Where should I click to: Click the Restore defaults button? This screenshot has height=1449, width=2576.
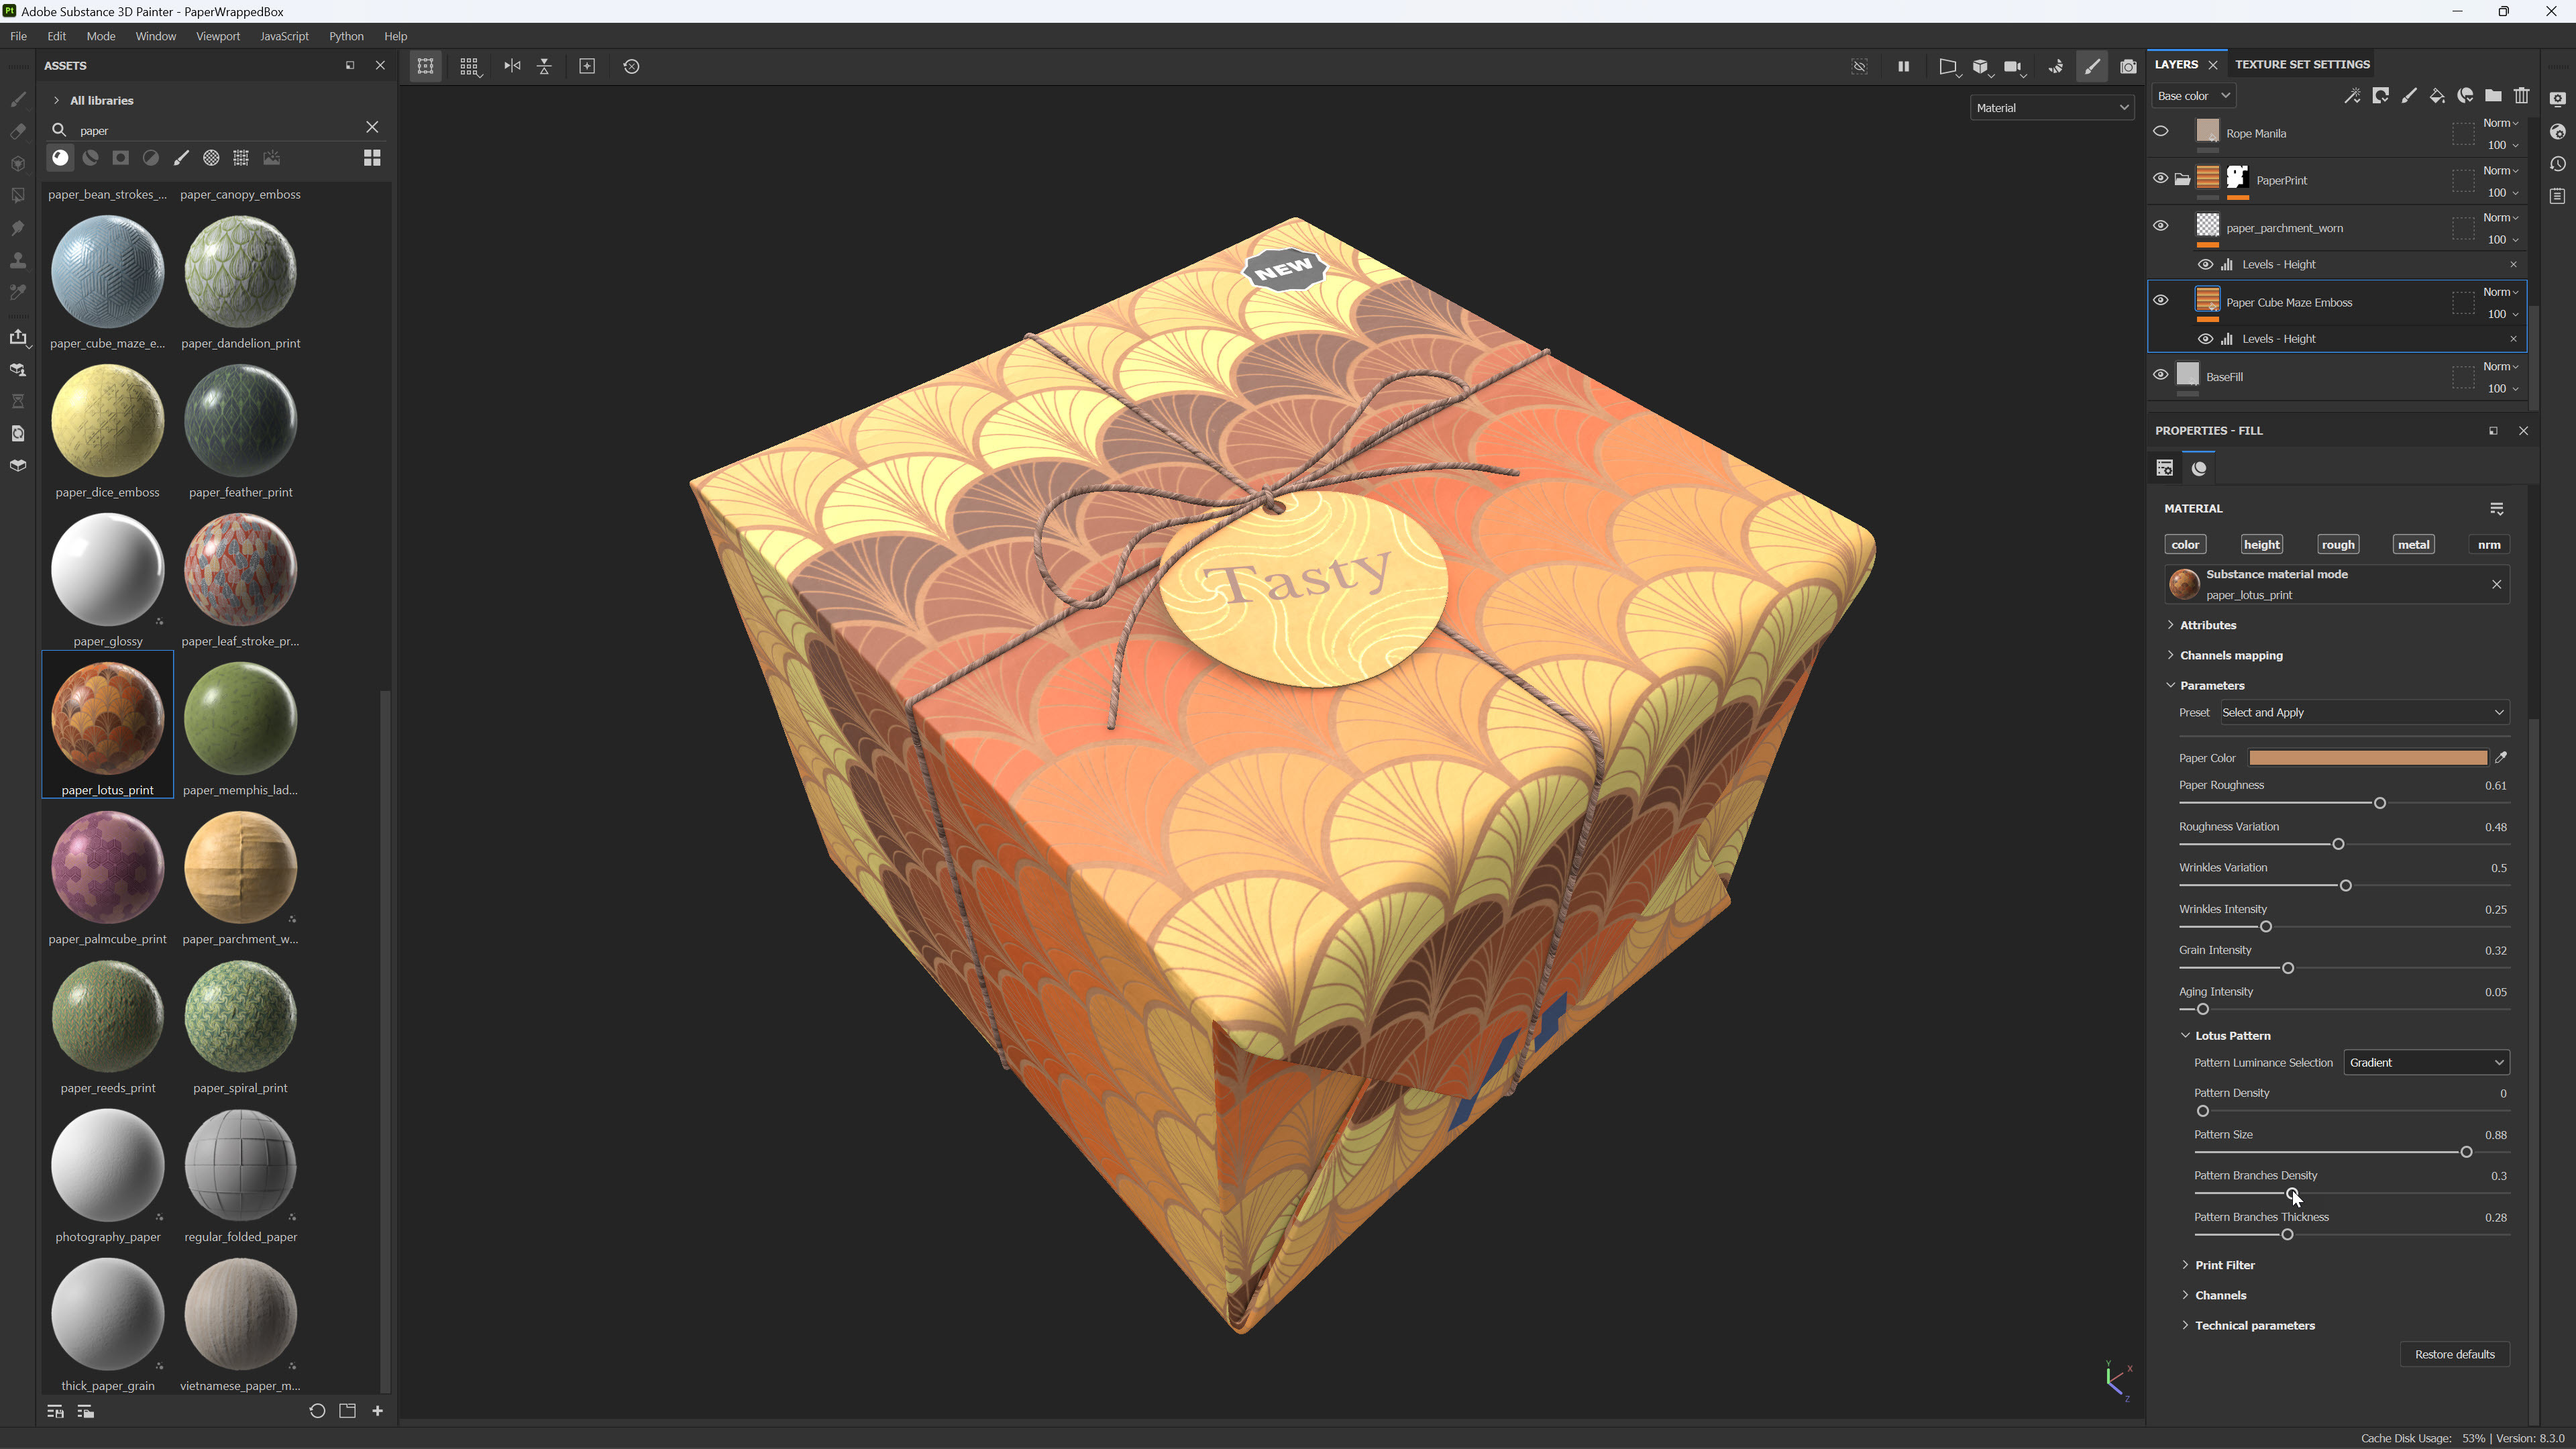[2454, 1355]
